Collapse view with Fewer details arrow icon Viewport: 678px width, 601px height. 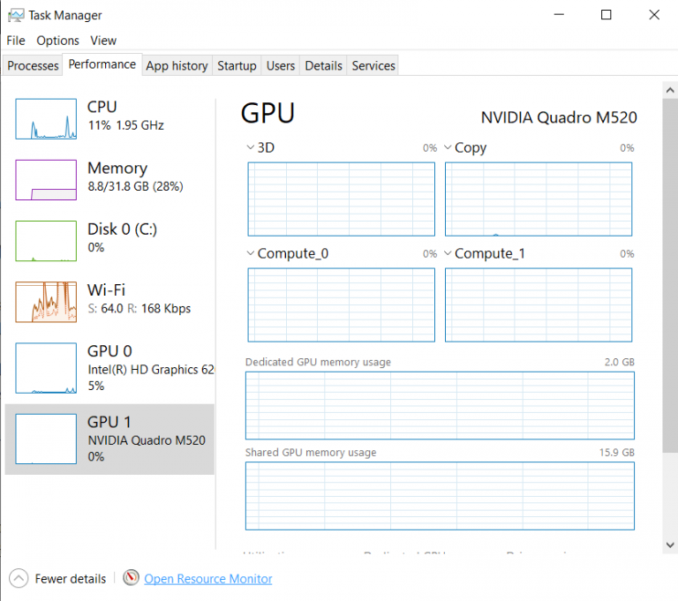point(18,579)
